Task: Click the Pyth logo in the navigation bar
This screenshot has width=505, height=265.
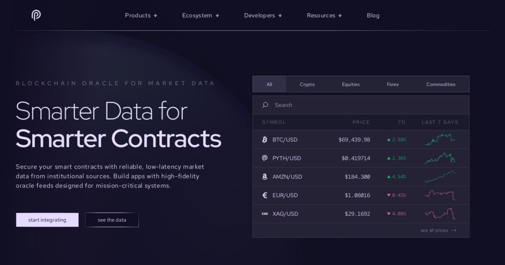Action: click(36, 15)
